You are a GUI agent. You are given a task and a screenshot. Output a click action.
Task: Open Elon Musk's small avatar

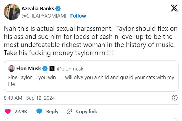click(x=11, y=69)
